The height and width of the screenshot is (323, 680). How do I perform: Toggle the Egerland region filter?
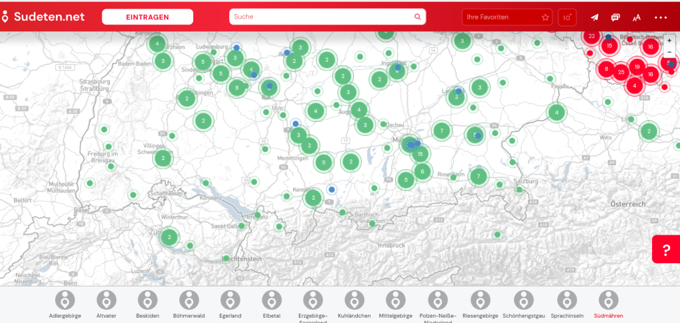(x=230, y=304)
